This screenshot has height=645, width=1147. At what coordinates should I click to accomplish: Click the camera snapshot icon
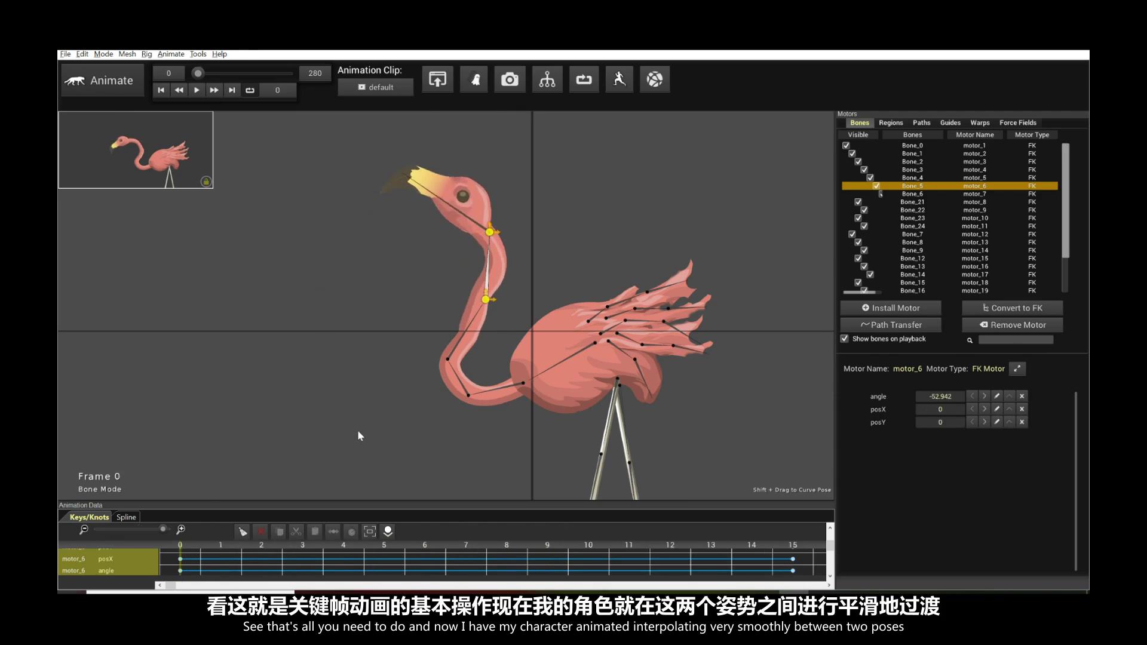click(x=510, y=79)
